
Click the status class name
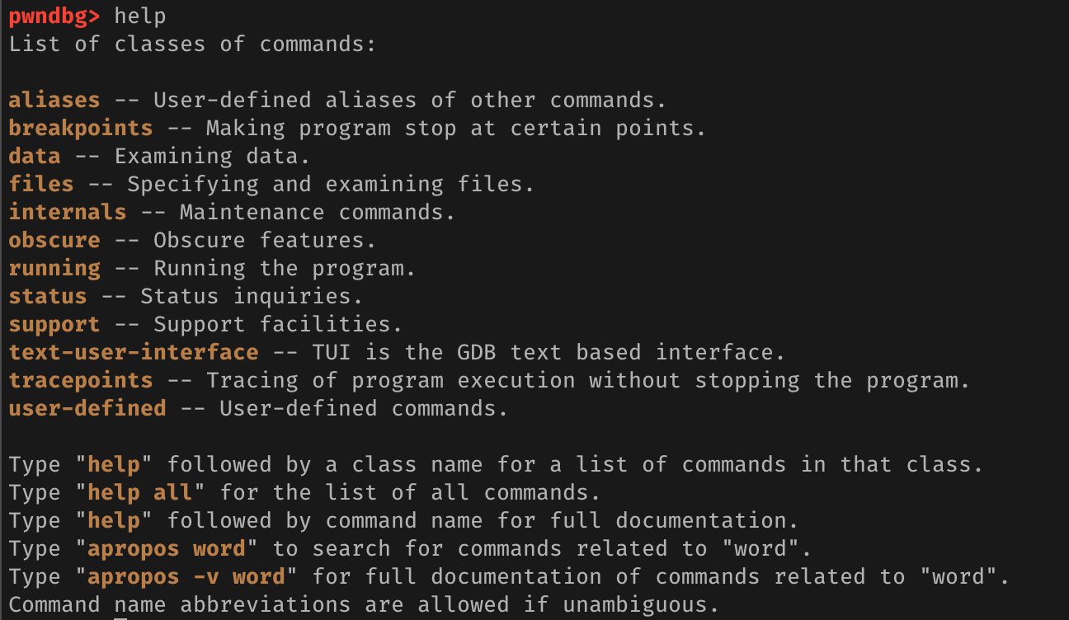point(47,296)
